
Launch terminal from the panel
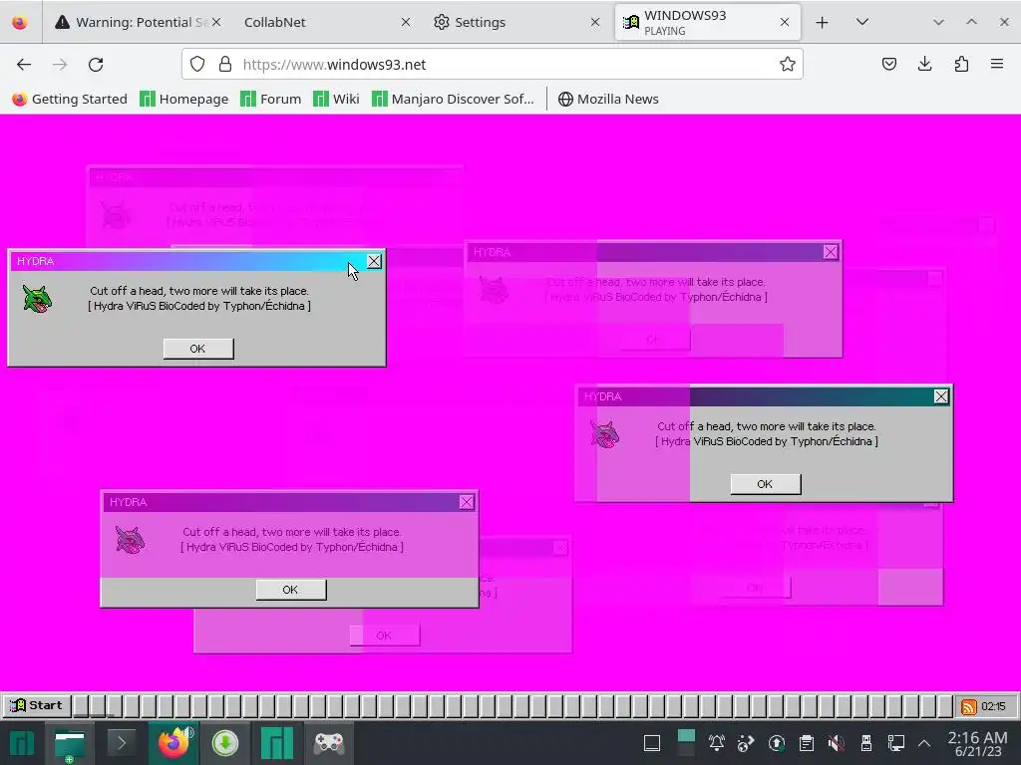click(x=121, y=743)
